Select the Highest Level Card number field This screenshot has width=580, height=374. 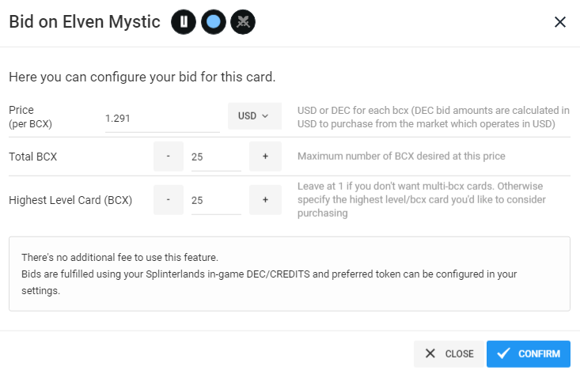pyautogui.click(x=216, y=200)
